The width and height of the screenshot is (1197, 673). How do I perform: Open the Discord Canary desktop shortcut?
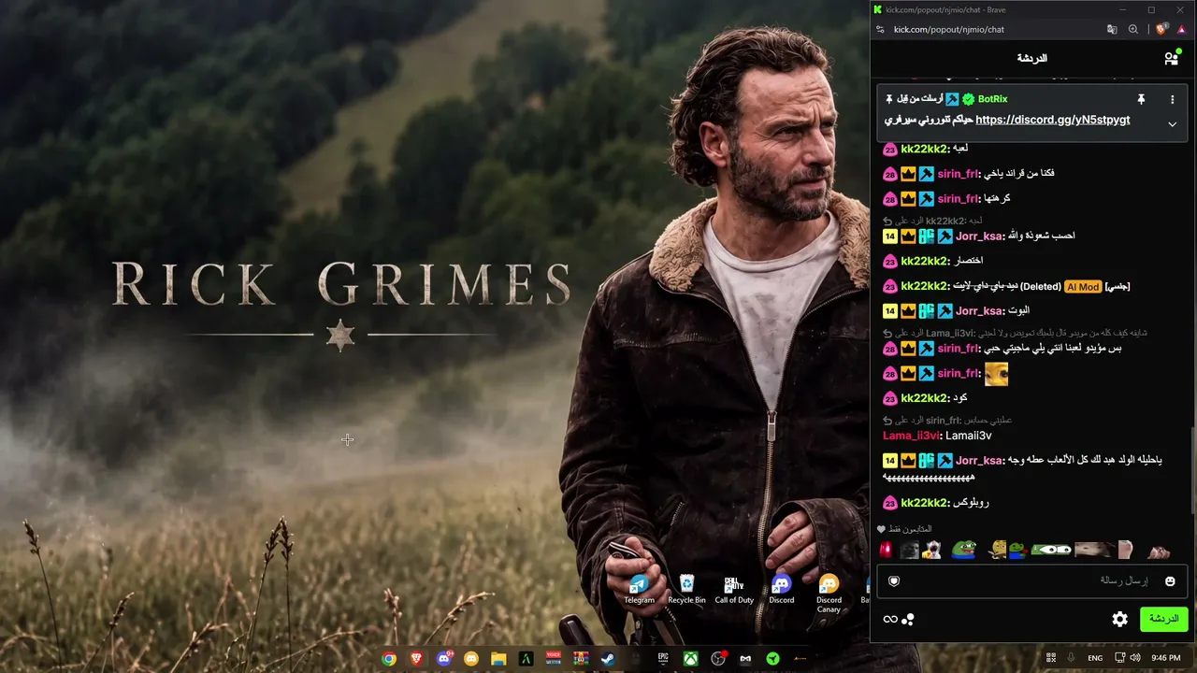click(x=829, y=594)
